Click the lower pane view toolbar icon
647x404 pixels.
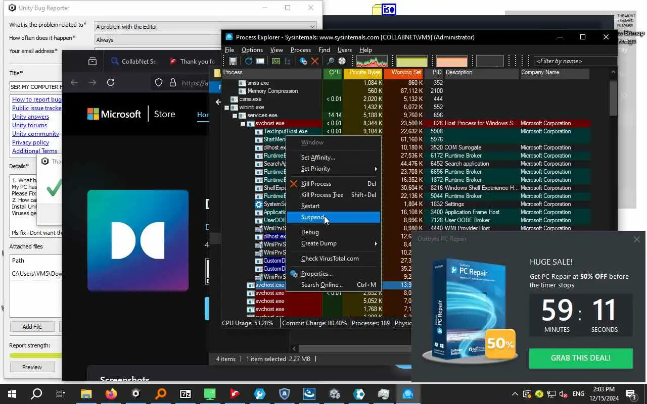click(260, 61)
